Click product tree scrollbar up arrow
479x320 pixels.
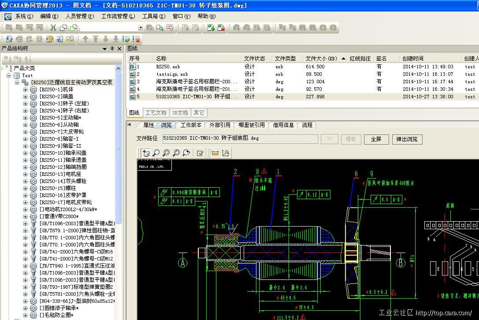pos(119,68)
